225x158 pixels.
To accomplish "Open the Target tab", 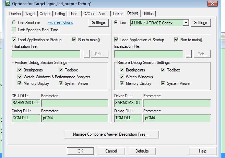I will [30, 14].
